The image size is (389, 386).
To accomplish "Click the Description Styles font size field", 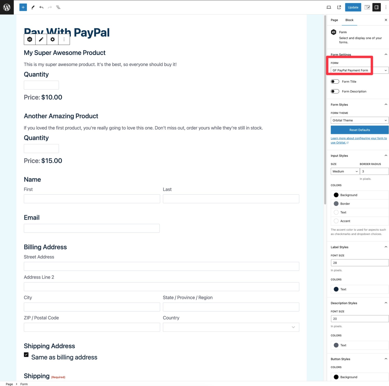I will pyautogui.click(x=360, y=319).
